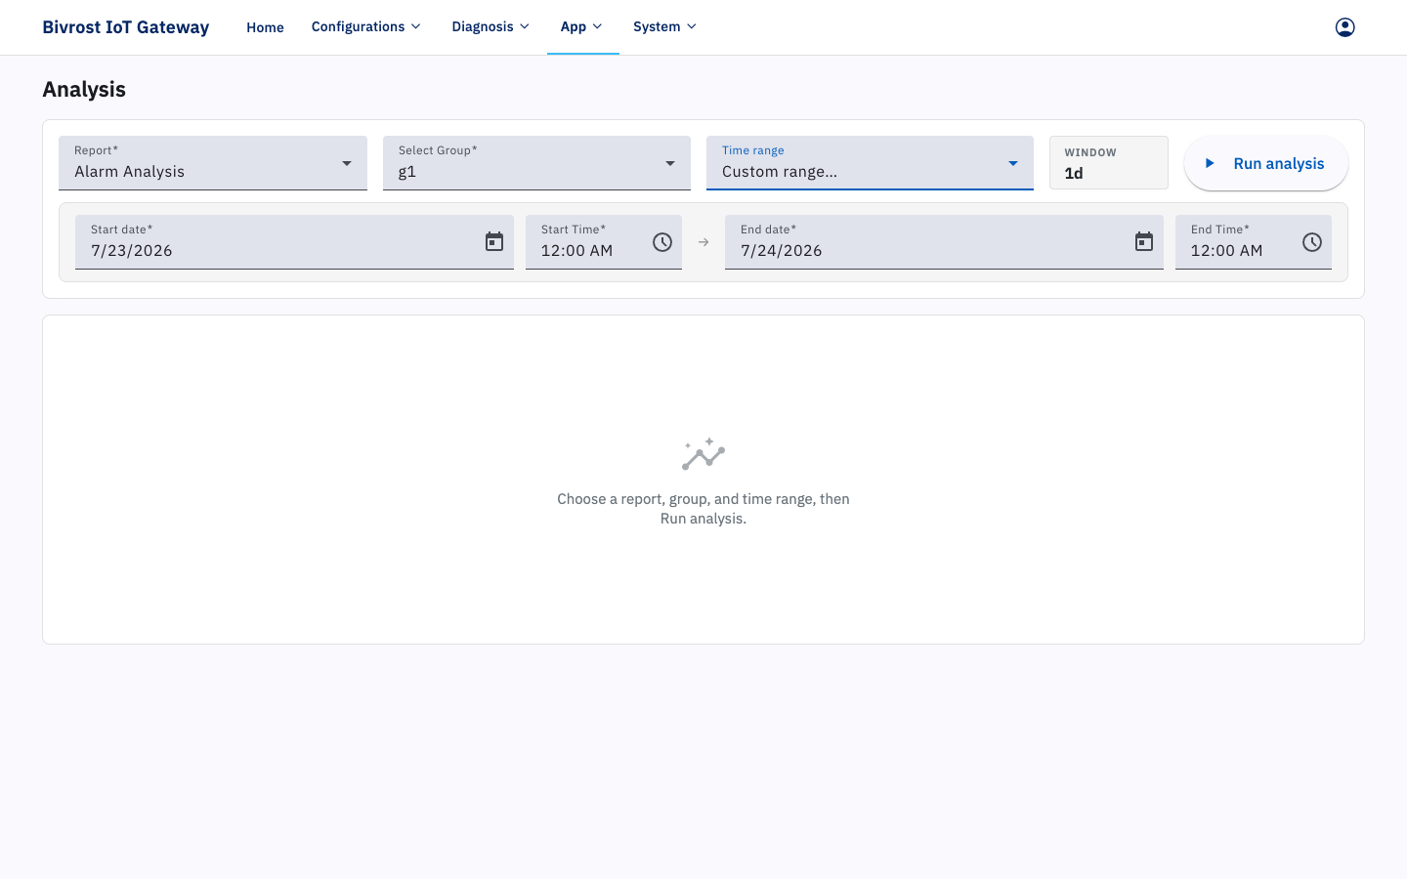Open the App menu tab

582,27
